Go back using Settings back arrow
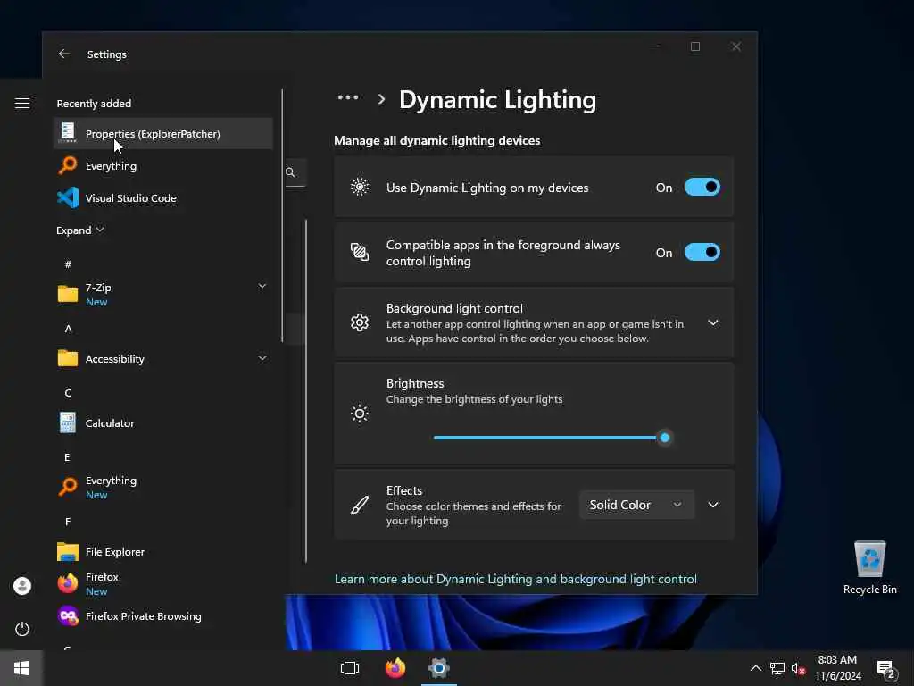 [64, 54]
